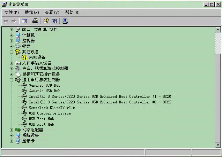
Task: Select the first Generic USB Hub entry
Action: (x=44, y=85)
